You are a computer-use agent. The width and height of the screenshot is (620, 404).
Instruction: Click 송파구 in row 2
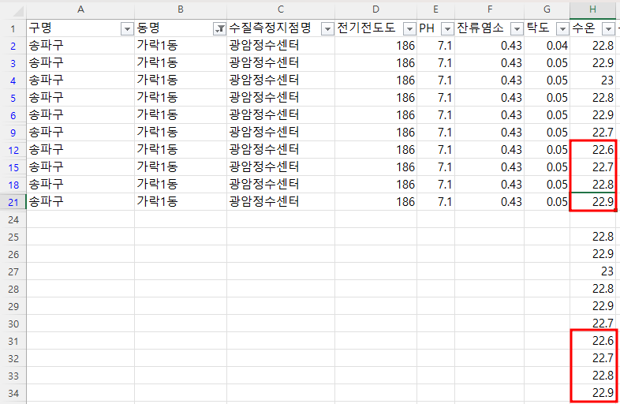click(x=46, y=46)
